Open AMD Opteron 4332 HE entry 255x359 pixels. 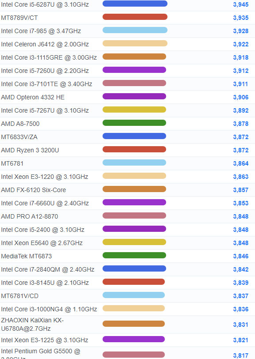coord(33,98)
